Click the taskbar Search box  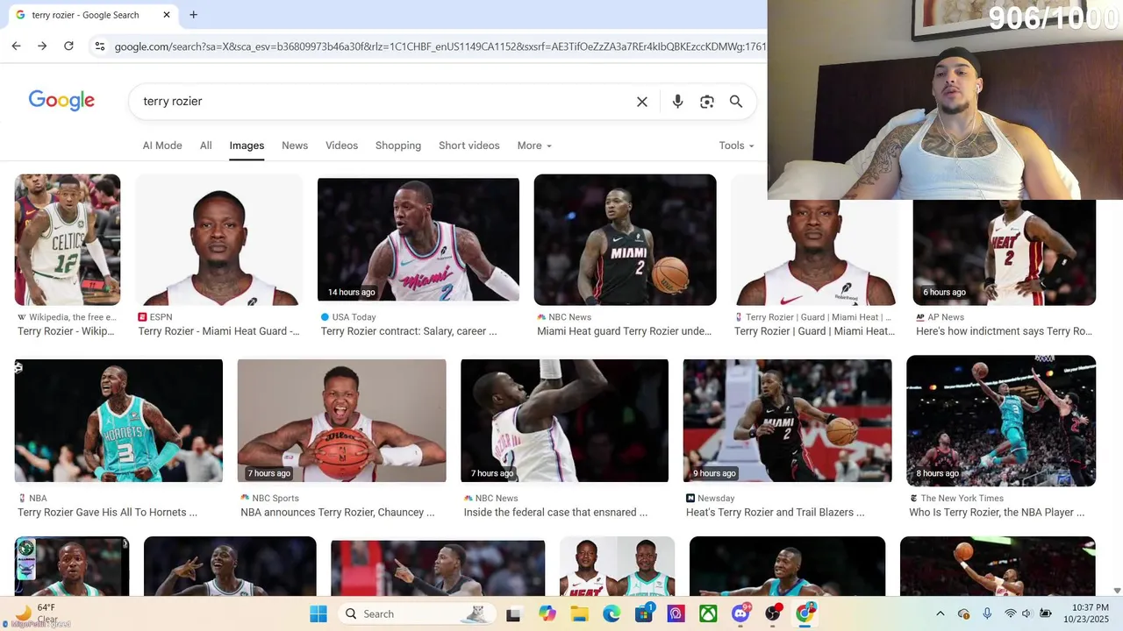tap(417, 613)
